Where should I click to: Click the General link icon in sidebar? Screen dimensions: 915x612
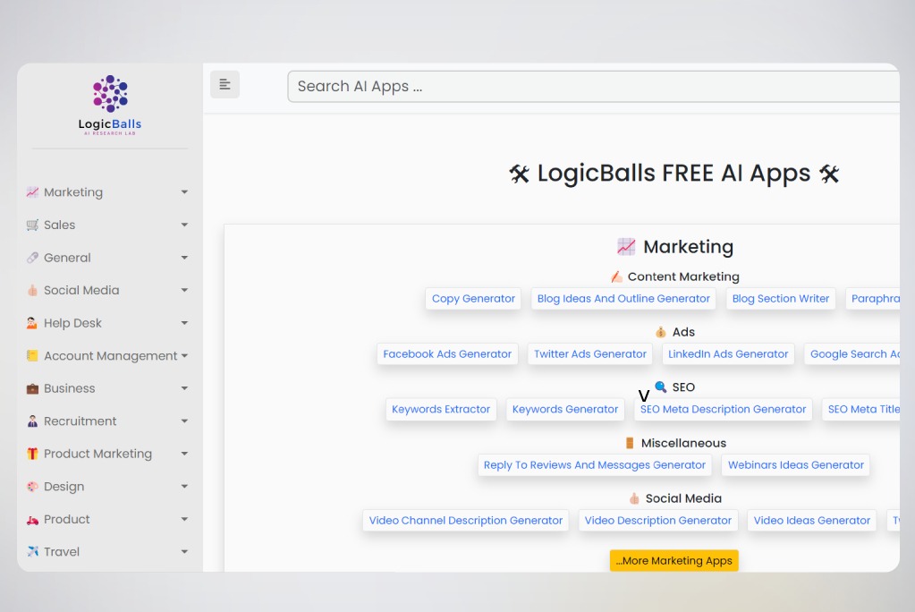point(33,258)
